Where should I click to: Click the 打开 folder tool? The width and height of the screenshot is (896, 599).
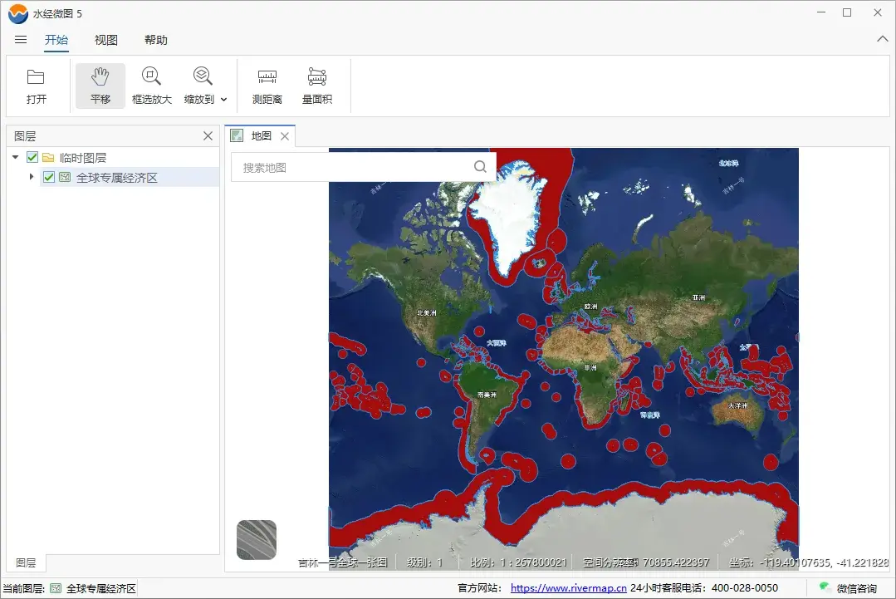(x=36, y=86)
